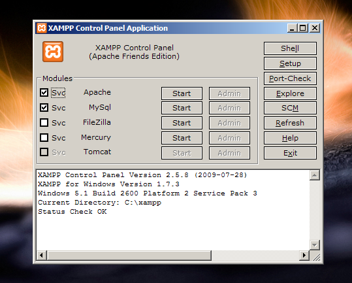
Task: Click the Explore button
Action: pyautogui.click(x=290, y=93)
